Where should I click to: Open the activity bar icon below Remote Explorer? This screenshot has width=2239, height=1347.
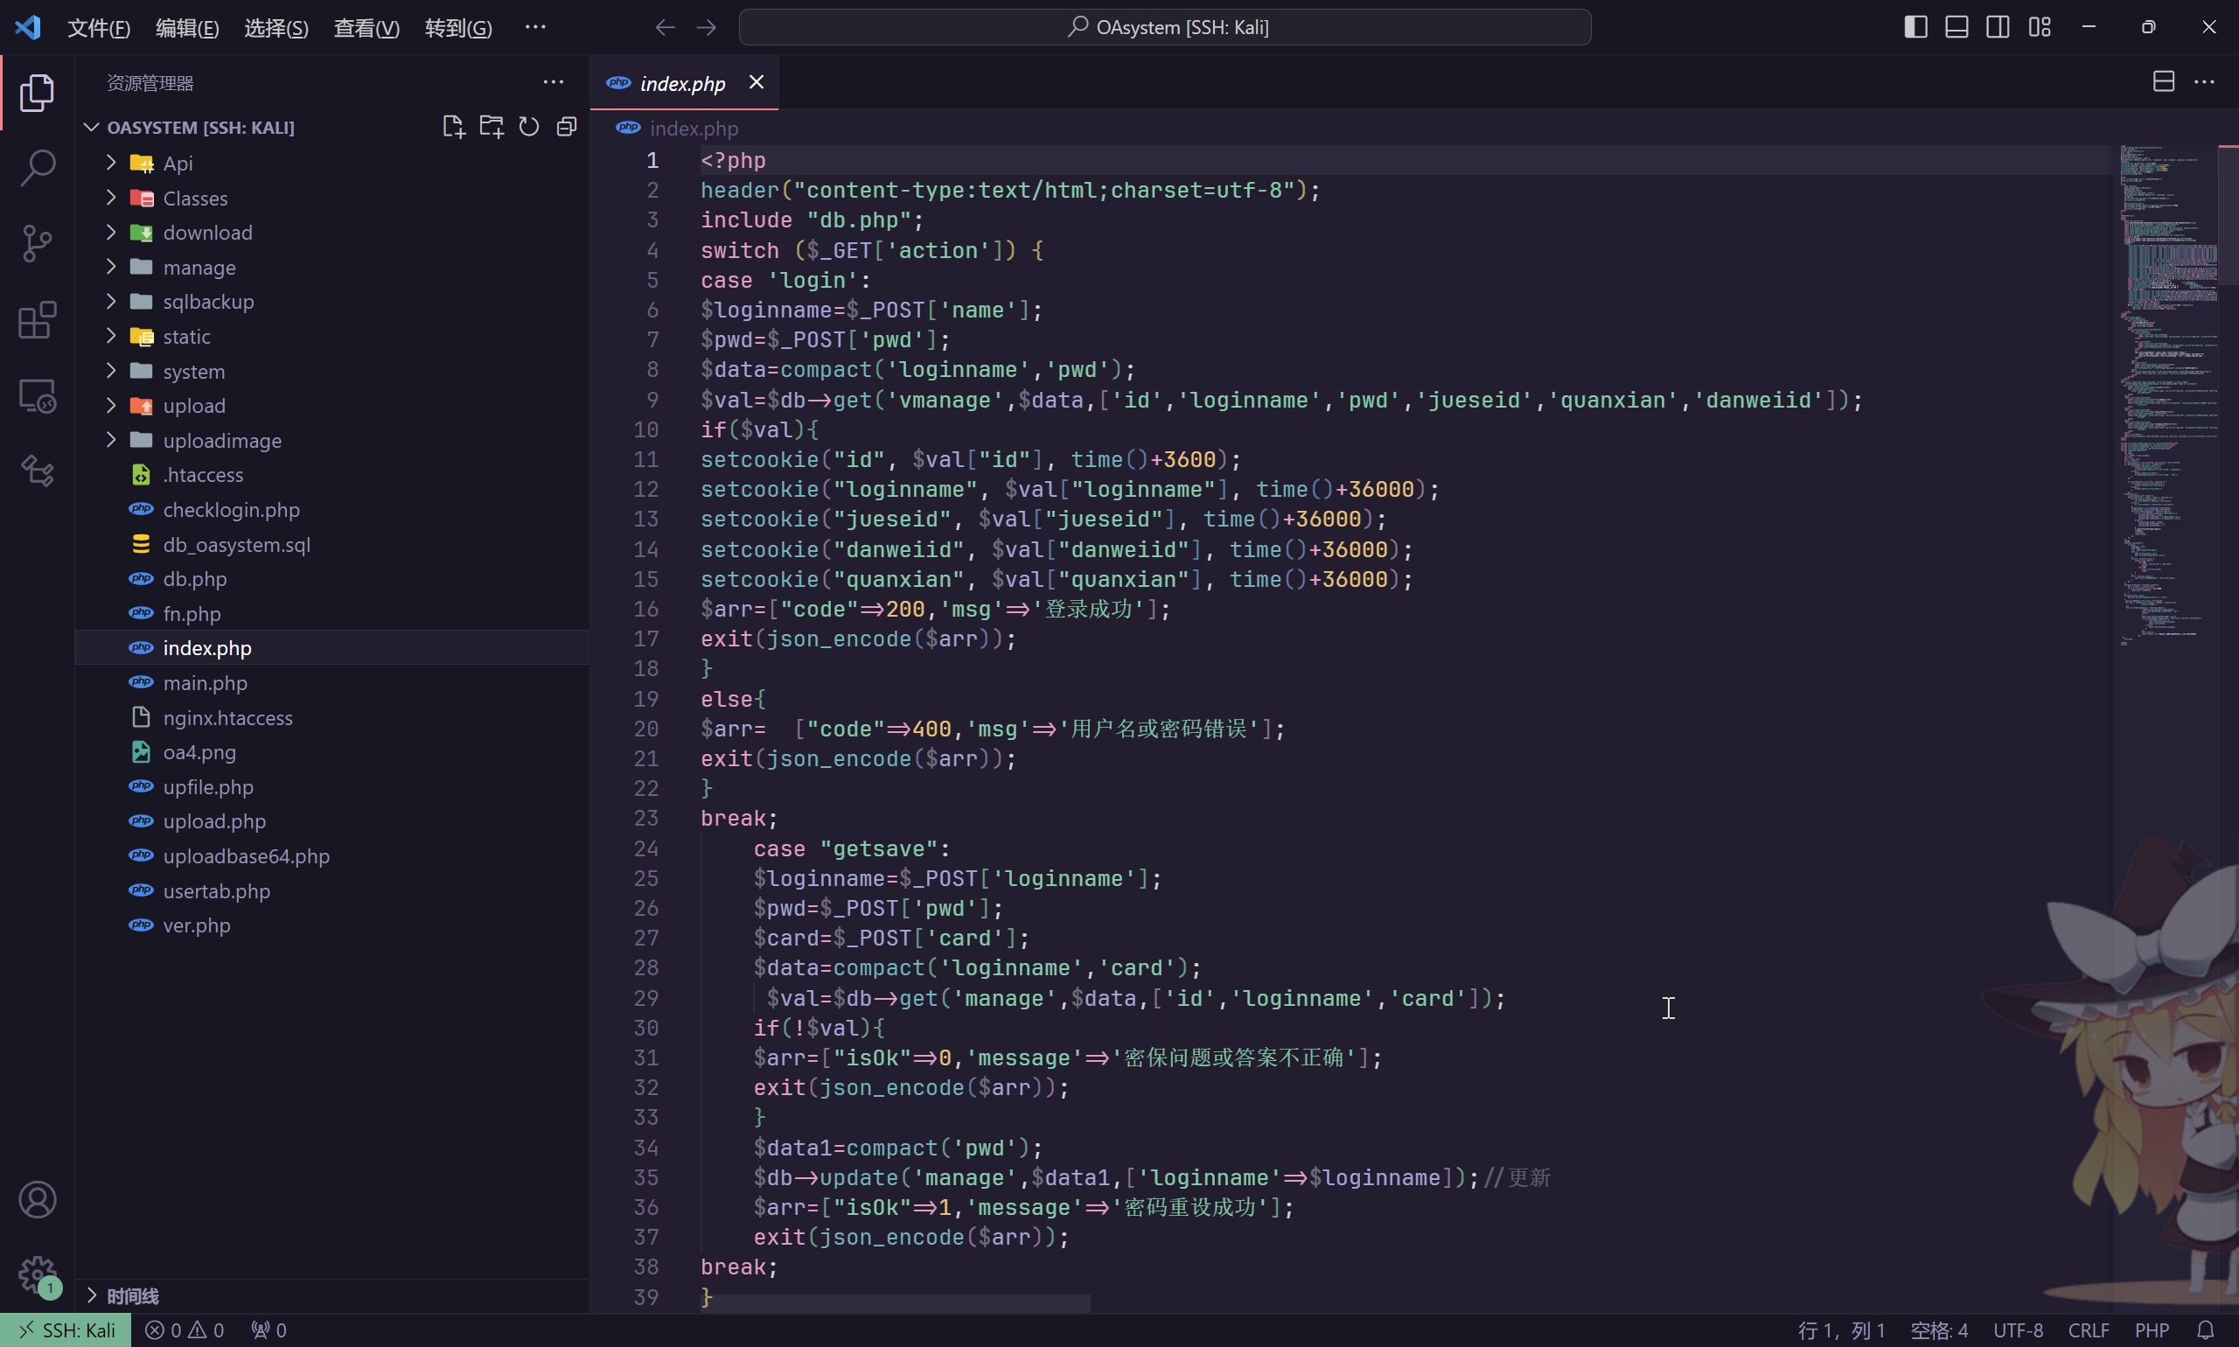(38, 471)
